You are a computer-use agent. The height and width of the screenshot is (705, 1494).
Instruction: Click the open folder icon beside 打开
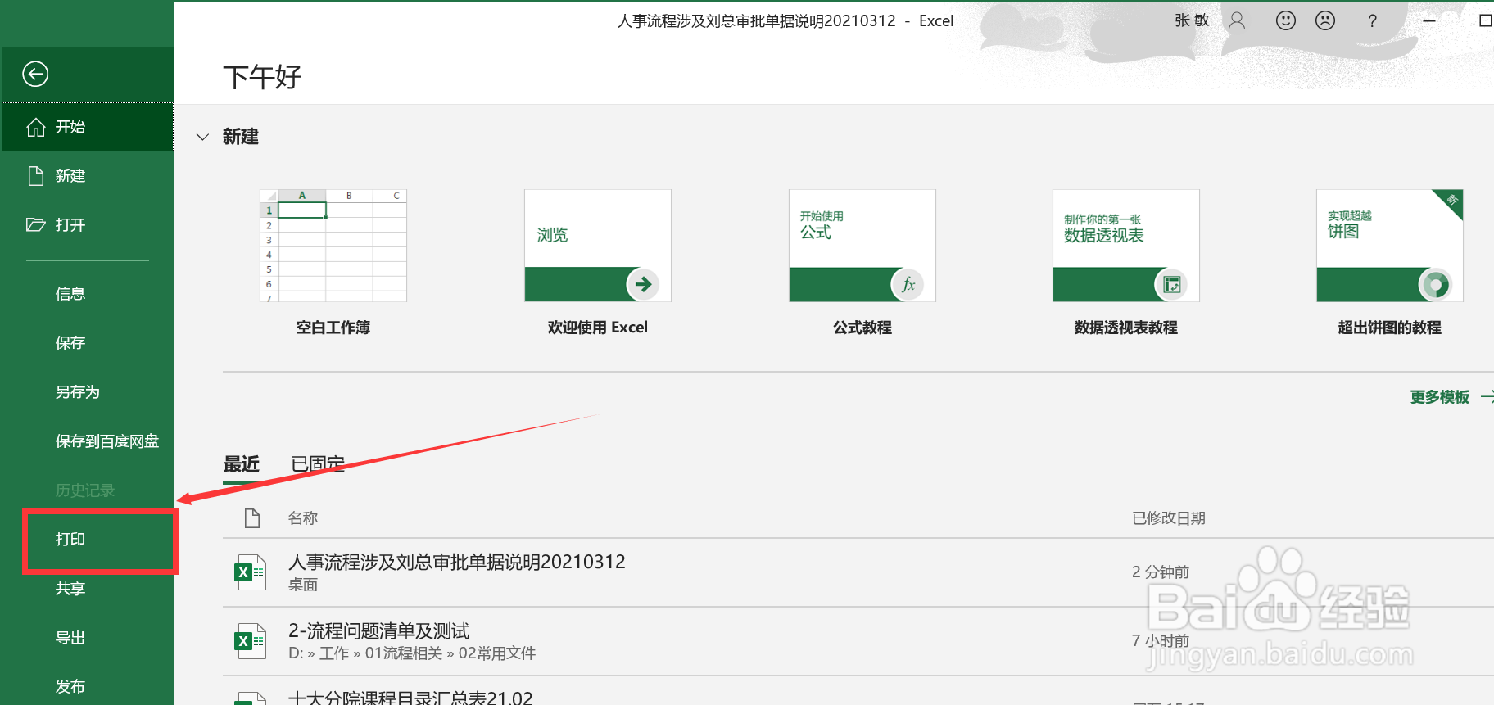35,224
